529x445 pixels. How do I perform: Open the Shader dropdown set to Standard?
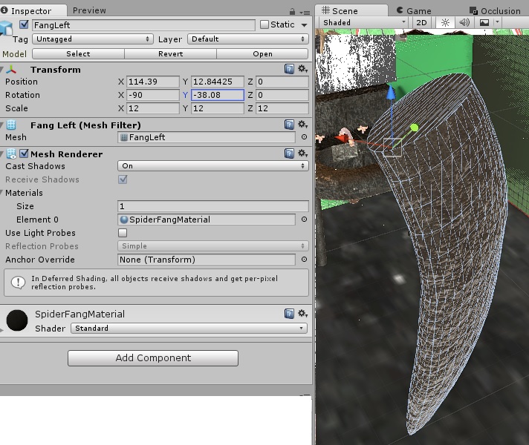tap(189, 328)
